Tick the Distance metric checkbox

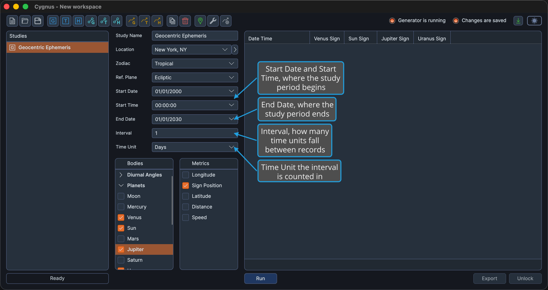point(186,207)
